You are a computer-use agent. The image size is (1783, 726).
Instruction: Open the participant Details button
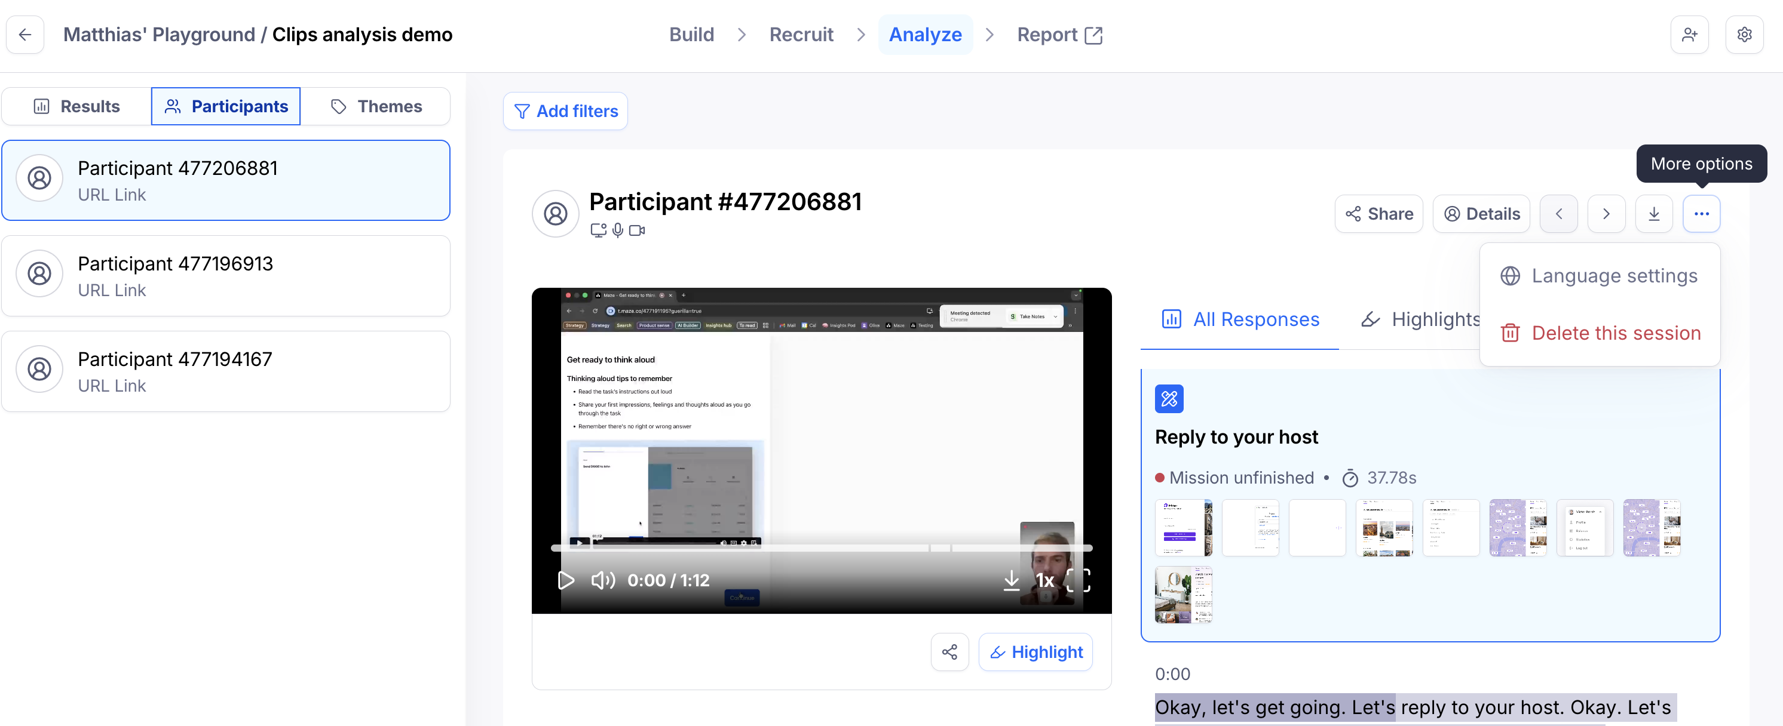pyautogui.click(x=1481, y=214)
